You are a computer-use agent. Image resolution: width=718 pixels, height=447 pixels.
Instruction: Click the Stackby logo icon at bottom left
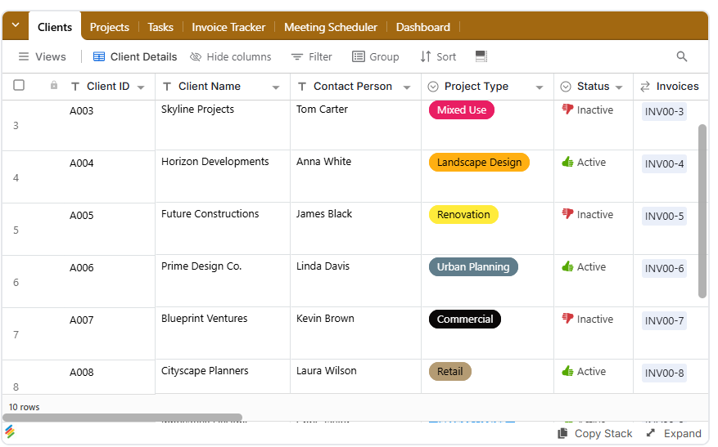(10, 431)
